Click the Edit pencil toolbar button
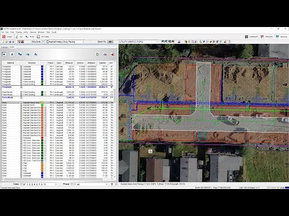This screenshot has height=216, width=289. pos(19,37)
